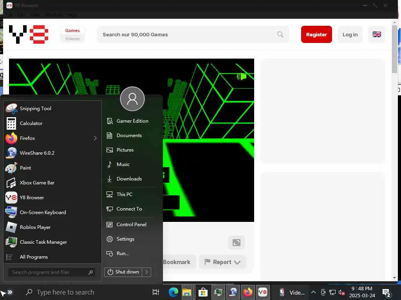Open WireShare icon on taskbar

(233, 292)
